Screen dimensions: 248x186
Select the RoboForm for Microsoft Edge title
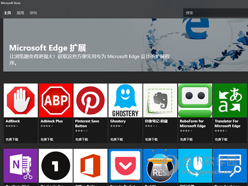pyautogui.click(x=193, y=124)
